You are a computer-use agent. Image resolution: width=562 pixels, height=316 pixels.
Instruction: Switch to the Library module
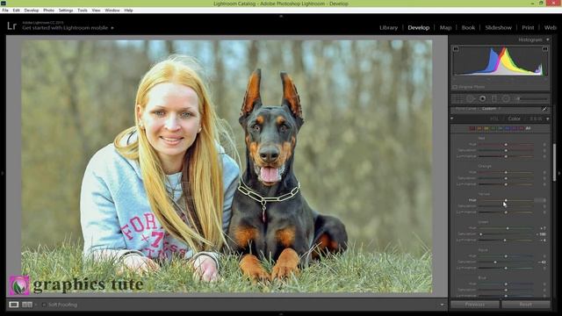388,27
